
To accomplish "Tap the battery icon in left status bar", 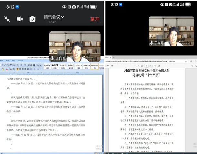I will point(97,6).
